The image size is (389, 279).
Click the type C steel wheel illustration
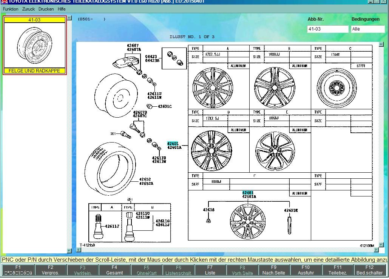(x=337, y=88)
